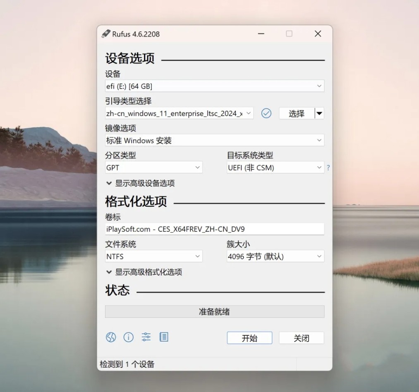
Task: Open the language selection globe icon
Action: [x=111, y=337]
